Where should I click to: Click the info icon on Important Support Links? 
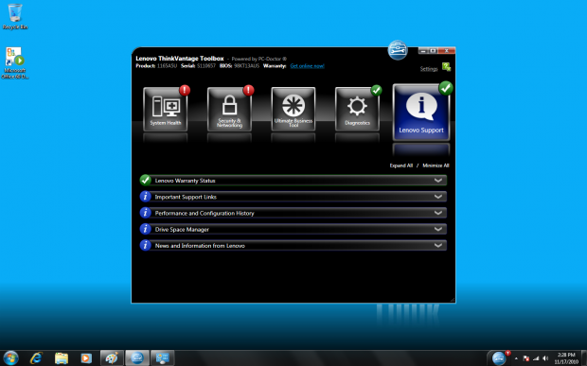click(145, 197)
